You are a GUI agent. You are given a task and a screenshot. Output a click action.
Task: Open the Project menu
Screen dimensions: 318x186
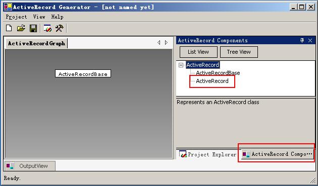point(16,17)
